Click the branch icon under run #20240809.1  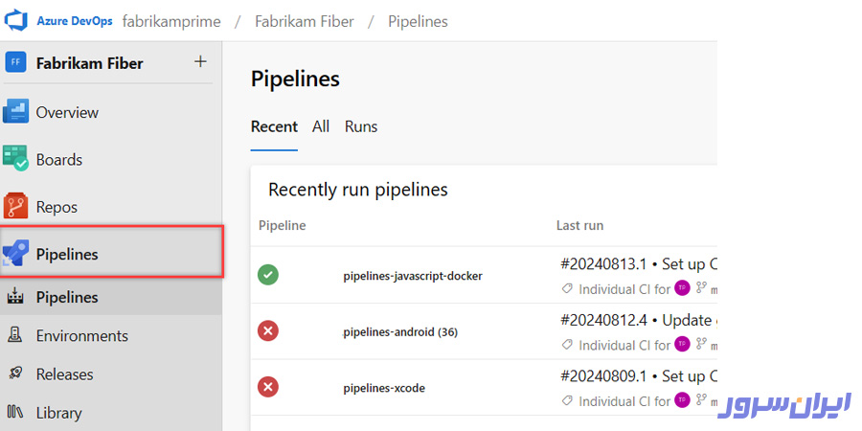click(700, 399)
